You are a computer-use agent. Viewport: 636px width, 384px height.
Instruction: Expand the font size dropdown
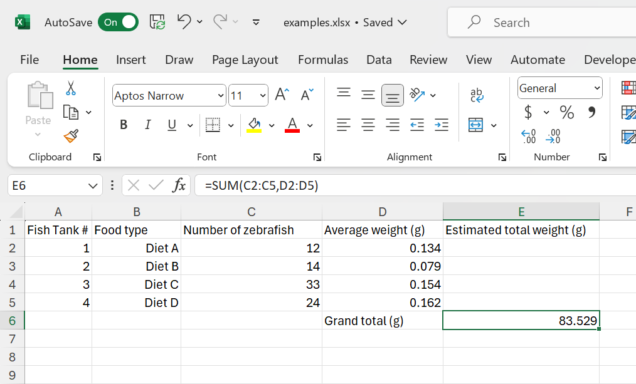[262, 96]
